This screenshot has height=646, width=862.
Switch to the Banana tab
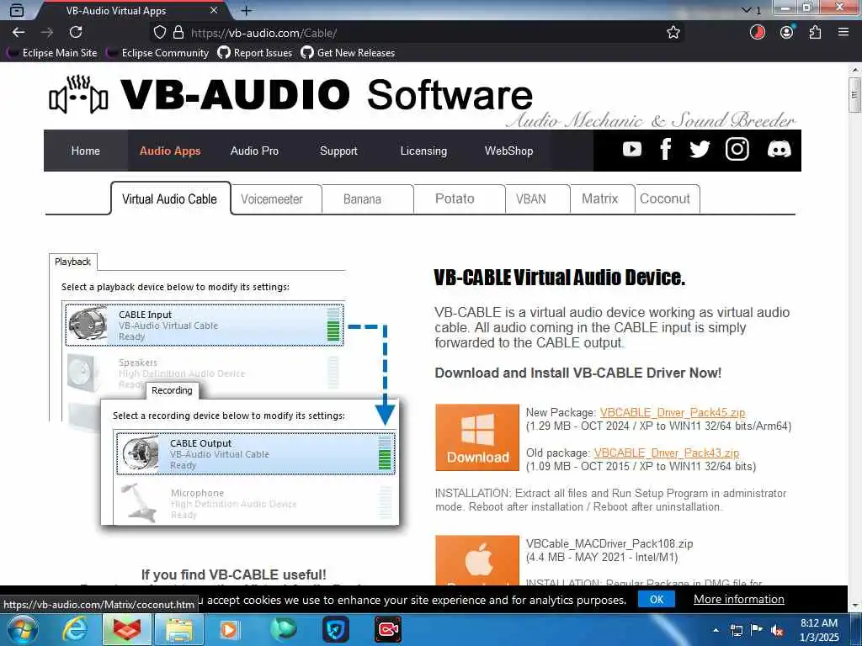[x=367, y=199]
